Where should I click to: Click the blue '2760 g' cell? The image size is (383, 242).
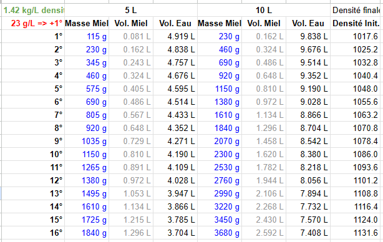(x=220, y=180)
